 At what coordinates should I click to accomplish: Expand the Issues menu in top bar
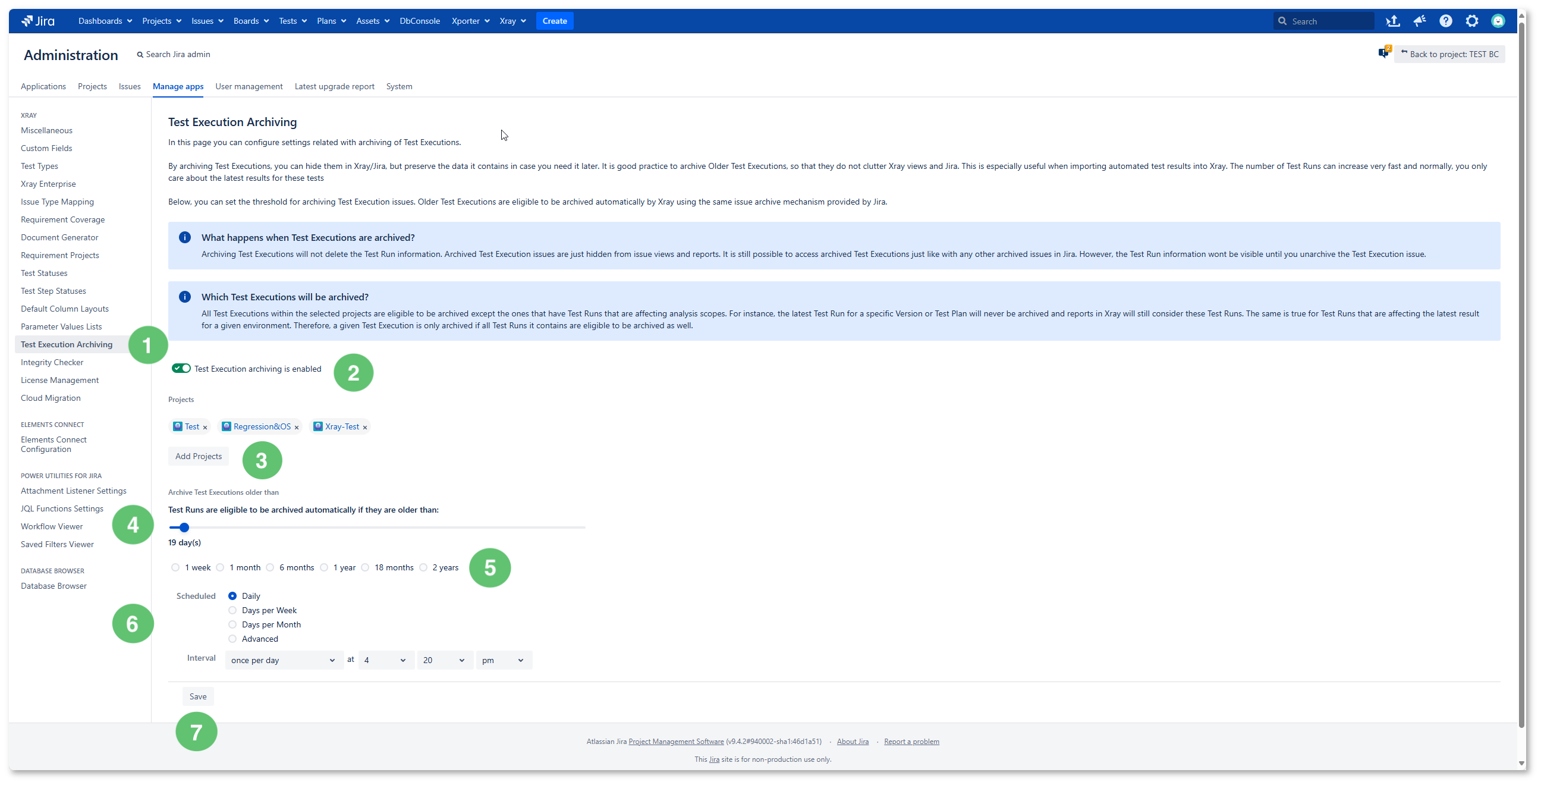point(207,21)
